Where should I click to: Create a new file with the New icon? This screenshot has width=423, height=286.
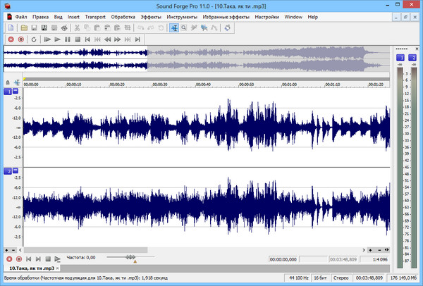pyautogui.click(x=11, y=27)
